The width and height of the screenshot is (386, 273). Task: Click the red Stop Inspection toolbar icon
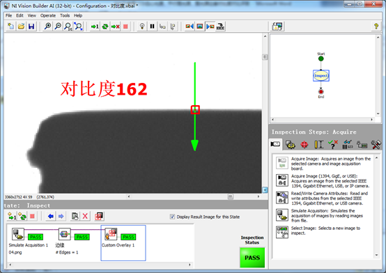tap(125, 26)
